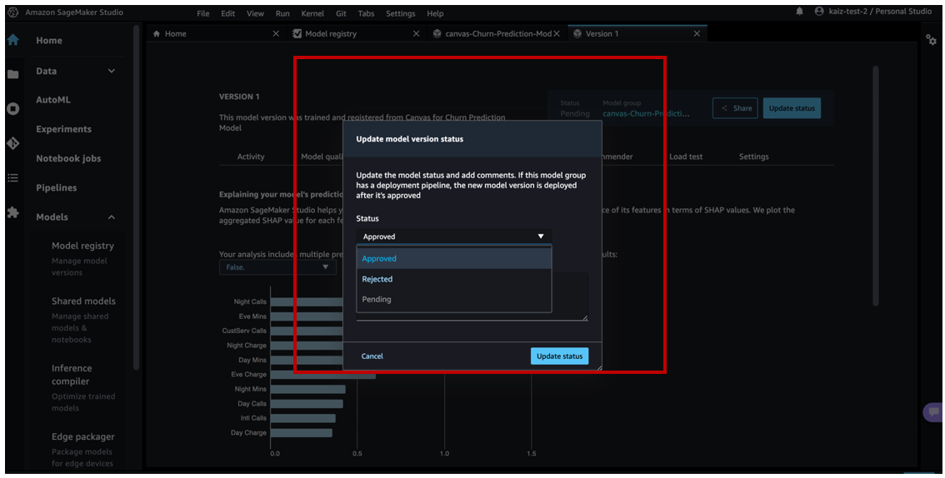Image resolution: width=945 pixels, height=478 pixels.
Task: Click the notifications bell icon
Action: tap(799, 12)
